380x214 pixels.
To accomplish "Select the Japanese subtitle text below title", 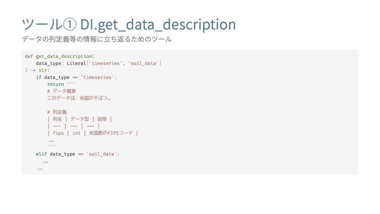I will pos(97,39).
